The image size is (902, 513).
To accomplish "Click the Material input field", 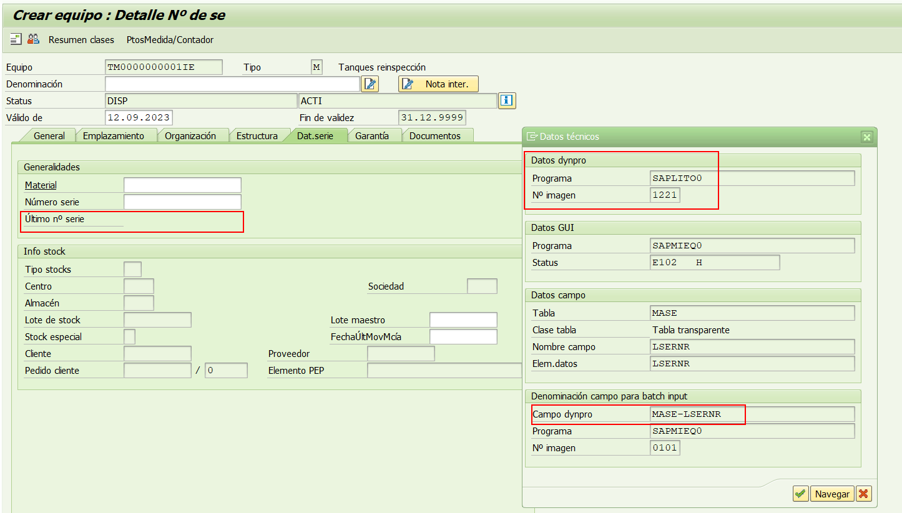I will coord(182,185).
